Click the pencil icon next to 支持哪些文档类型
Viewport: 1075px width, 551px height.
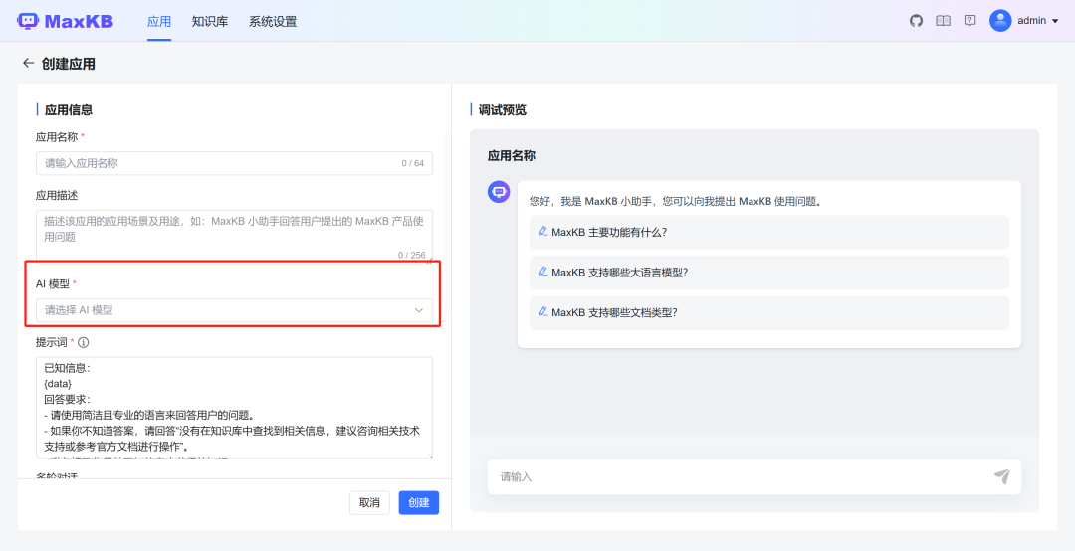[543, 312]
